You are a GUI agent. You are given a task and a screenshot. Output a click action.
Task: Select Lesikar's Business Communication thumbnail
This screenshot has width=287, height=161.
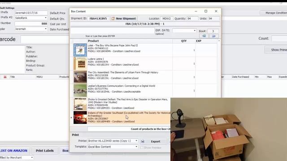point(80,90)
